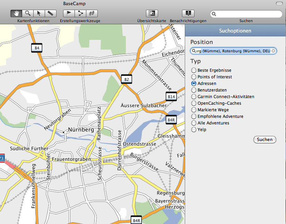Click the toolbar search field

pos(246,14)
